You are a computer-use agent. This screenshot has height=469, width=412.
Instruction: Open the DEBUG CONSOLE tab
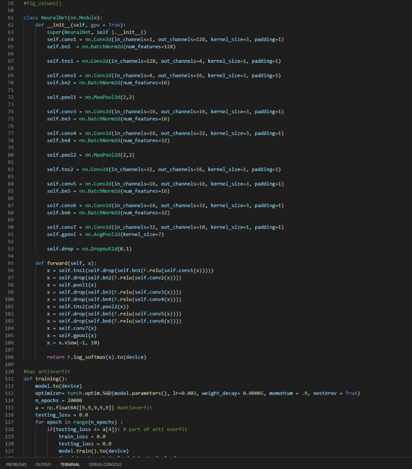point(105,464)
